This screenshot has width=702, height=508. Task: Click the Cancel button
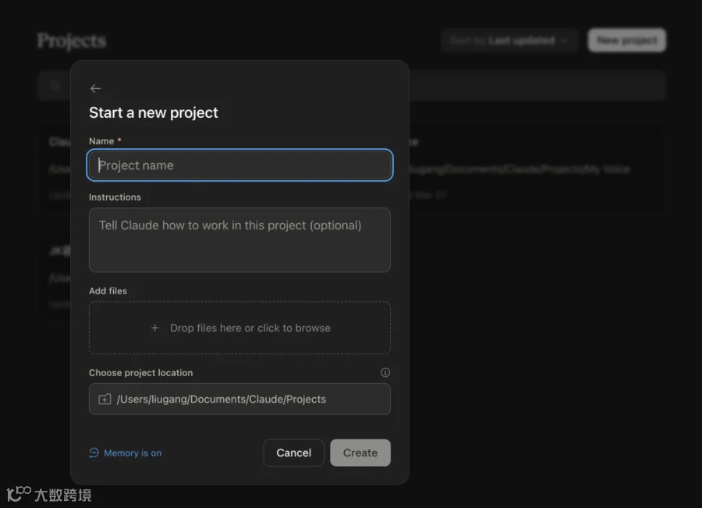(x=294, y=453)
